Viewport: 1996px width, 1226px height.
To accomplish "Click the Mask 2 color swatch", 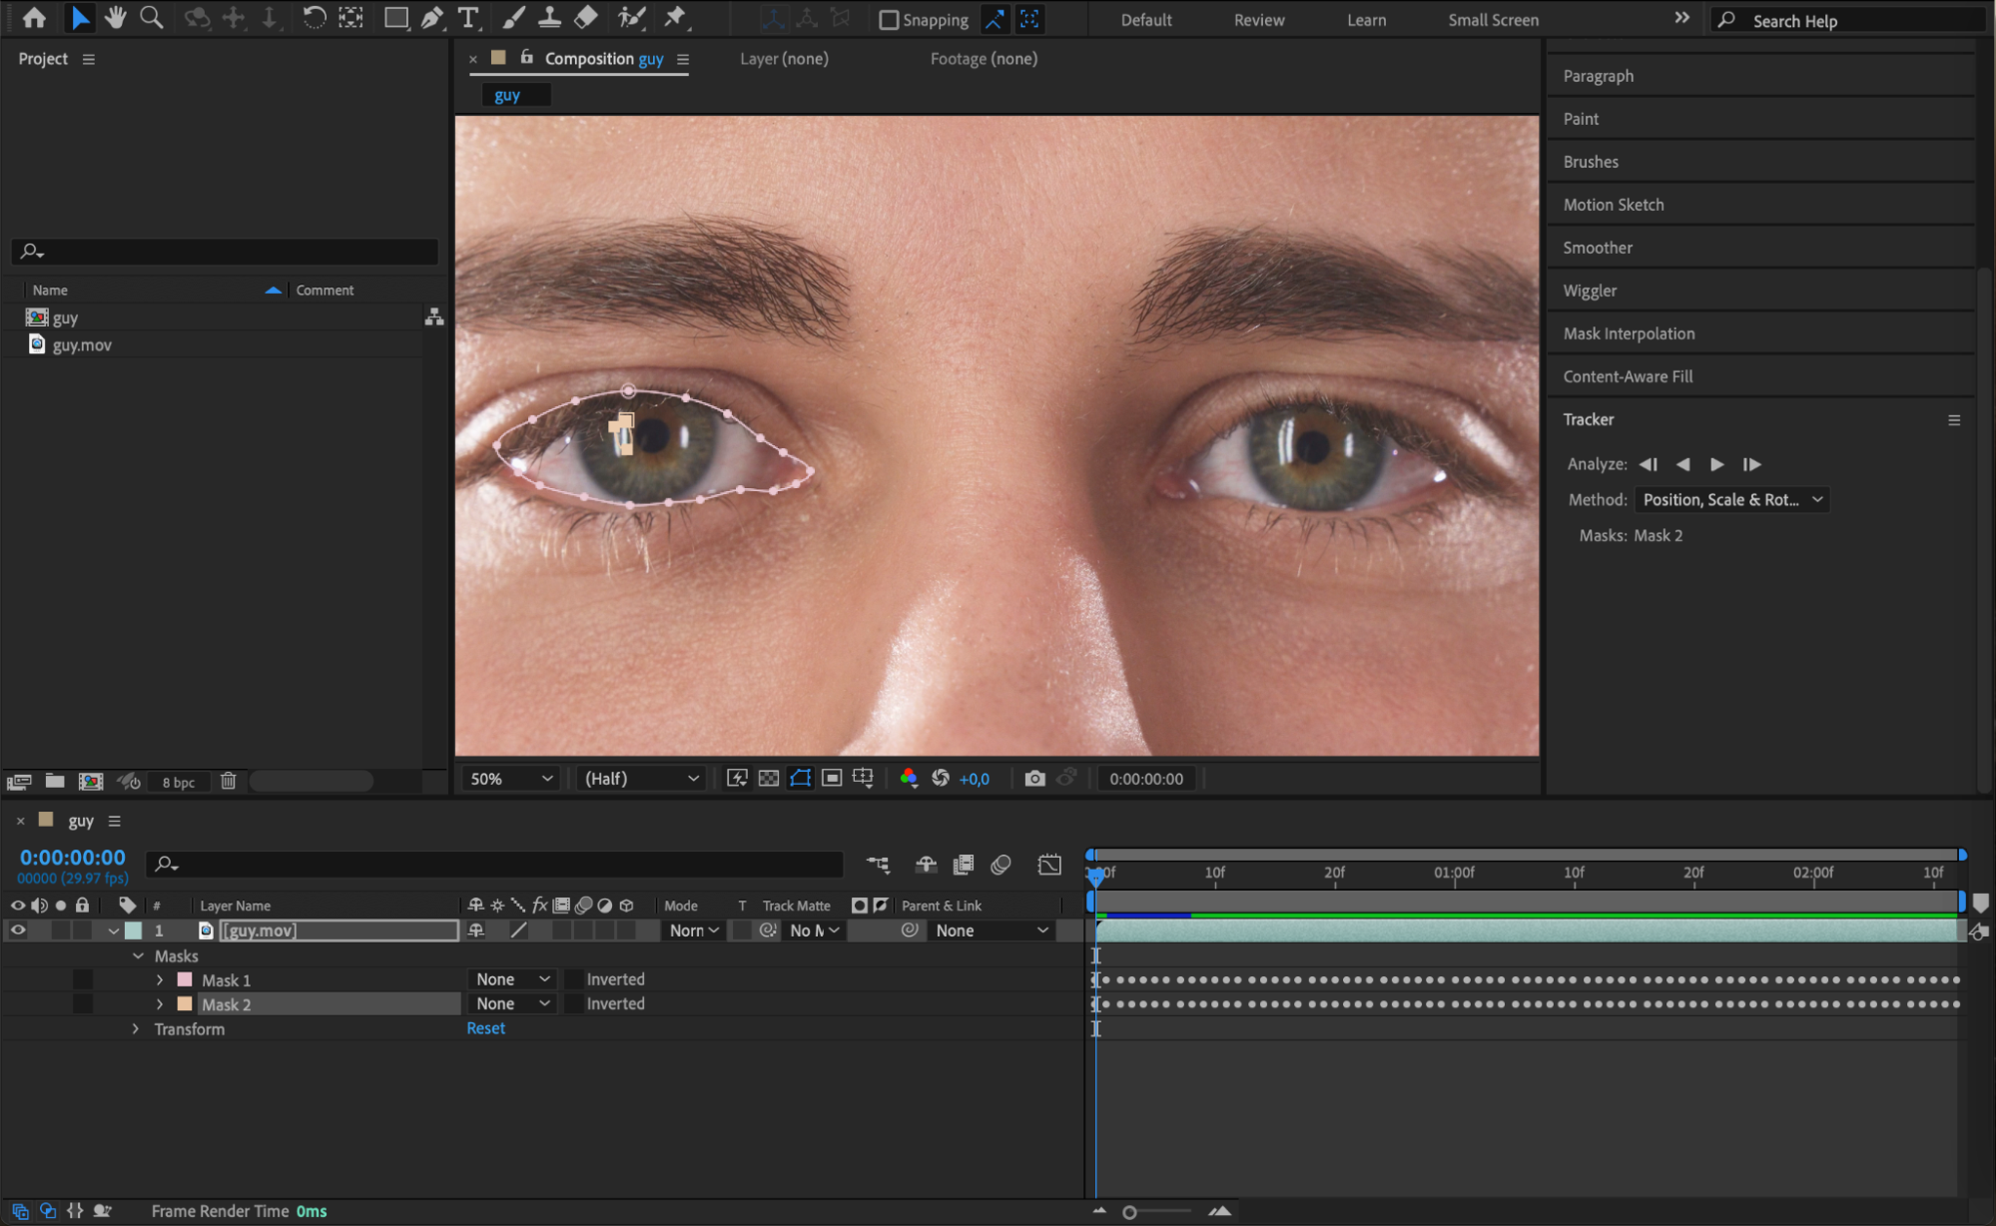I will (185, 1004).
